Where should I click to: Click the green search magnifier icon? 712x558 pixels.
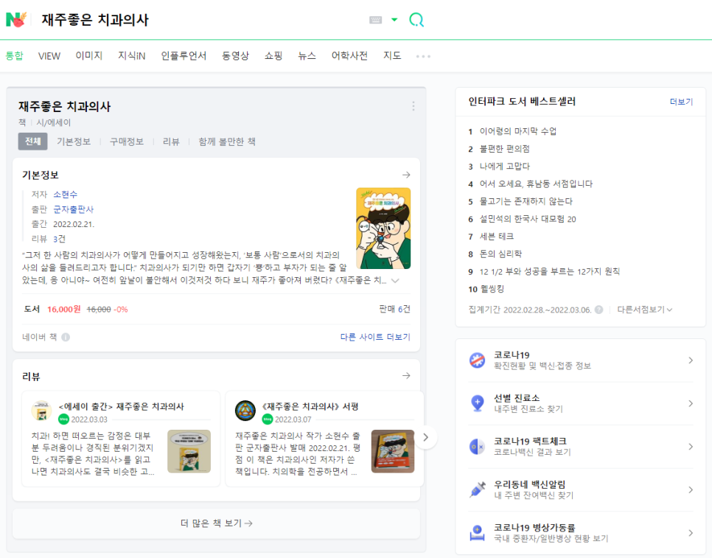click(x=416, y=20)
